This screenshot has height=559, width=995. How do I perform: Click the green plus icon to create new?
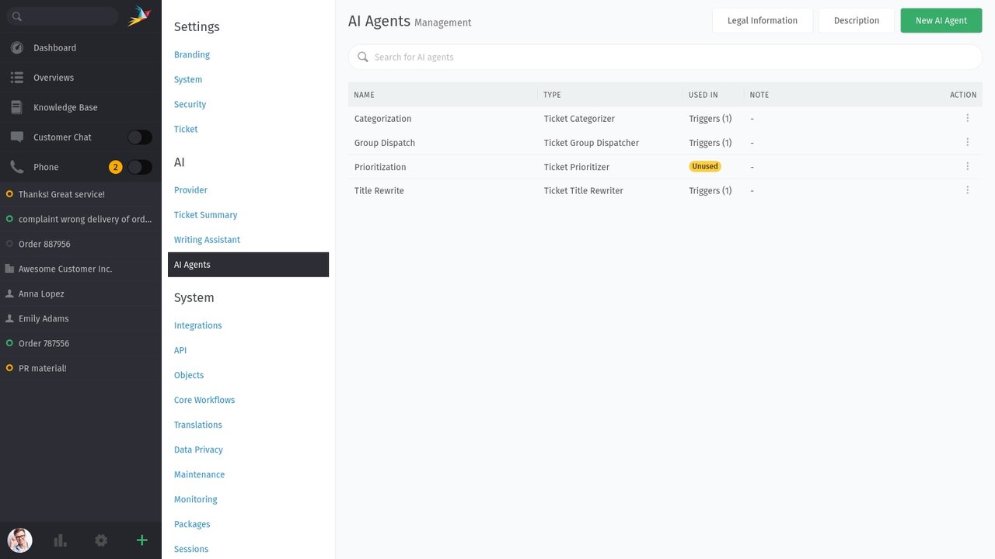(x=141, y=540)
